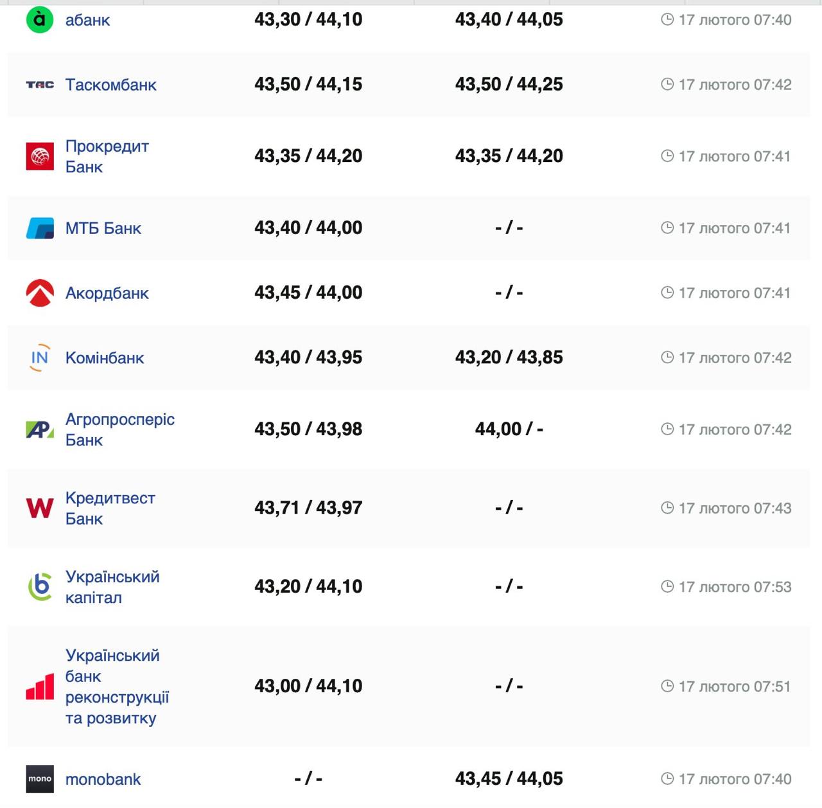
Task: Click the Агропросперіс Банк AP logo
Action: click(x=40, y=429)
